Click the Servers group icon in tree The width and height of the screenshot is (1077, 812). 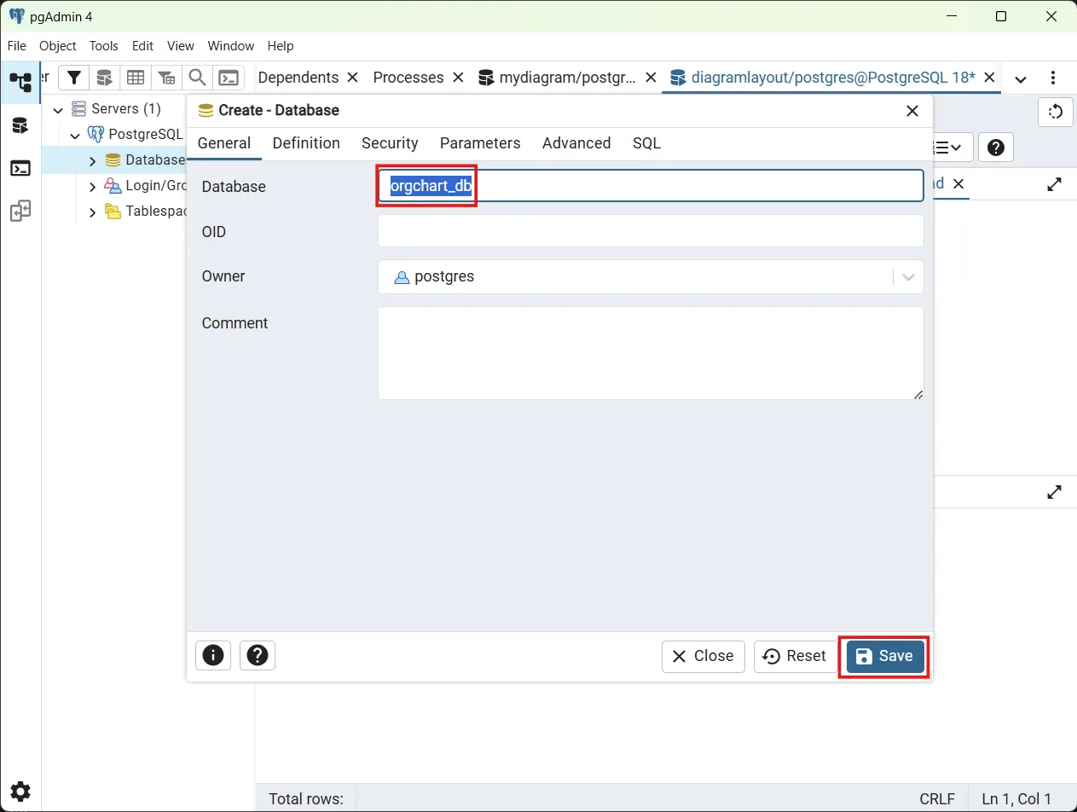pyautogui.click(x=78, y=108)
